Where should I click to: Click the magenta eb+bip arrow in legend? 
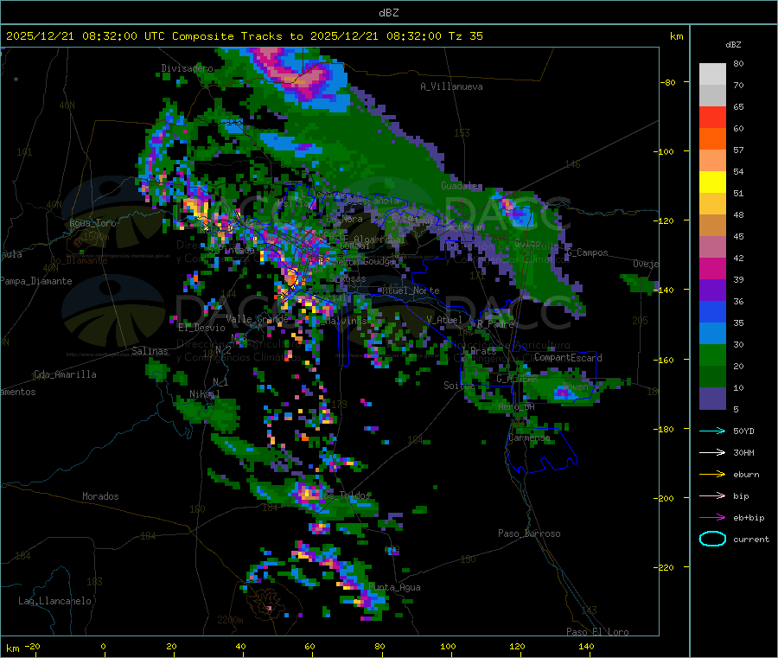click(712, 518)
